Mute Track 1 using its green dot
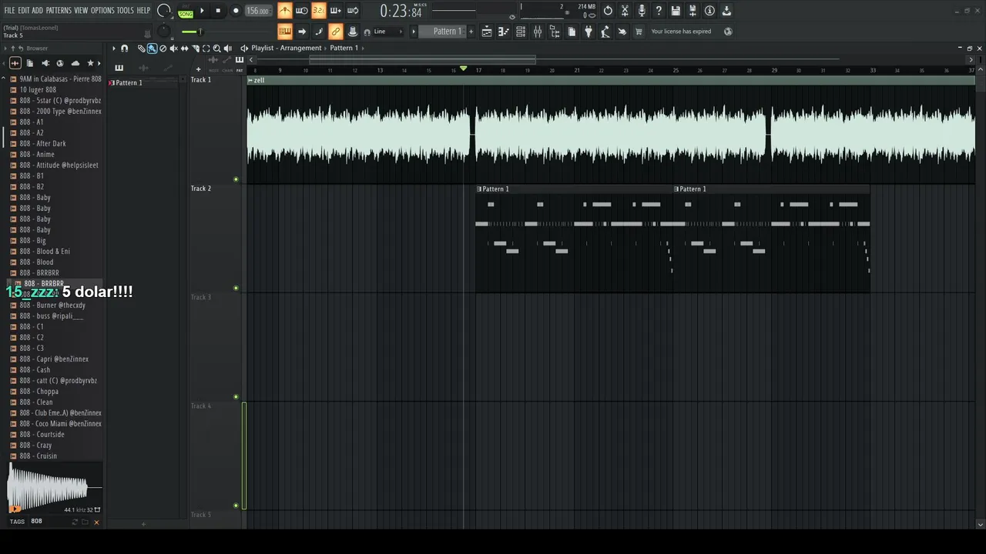 (236, 179)
